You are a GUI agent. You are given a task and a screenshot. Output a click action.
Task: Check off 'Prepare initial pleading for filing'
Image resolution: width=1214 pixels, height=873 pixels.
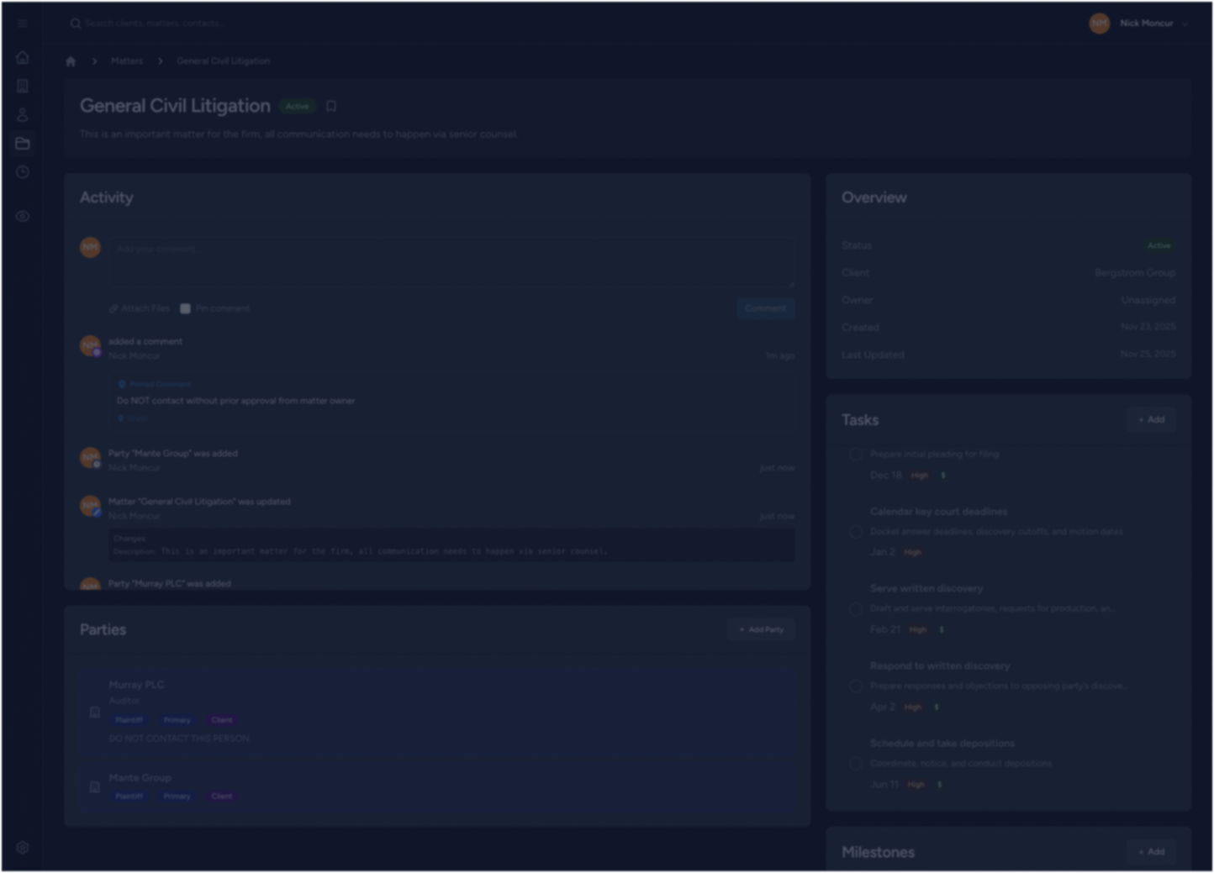coord(856,454)
